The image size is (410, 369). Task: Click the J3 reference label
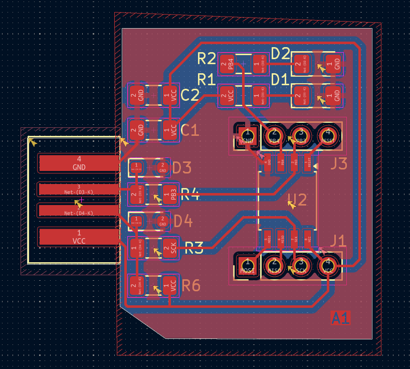click(338, 164)
